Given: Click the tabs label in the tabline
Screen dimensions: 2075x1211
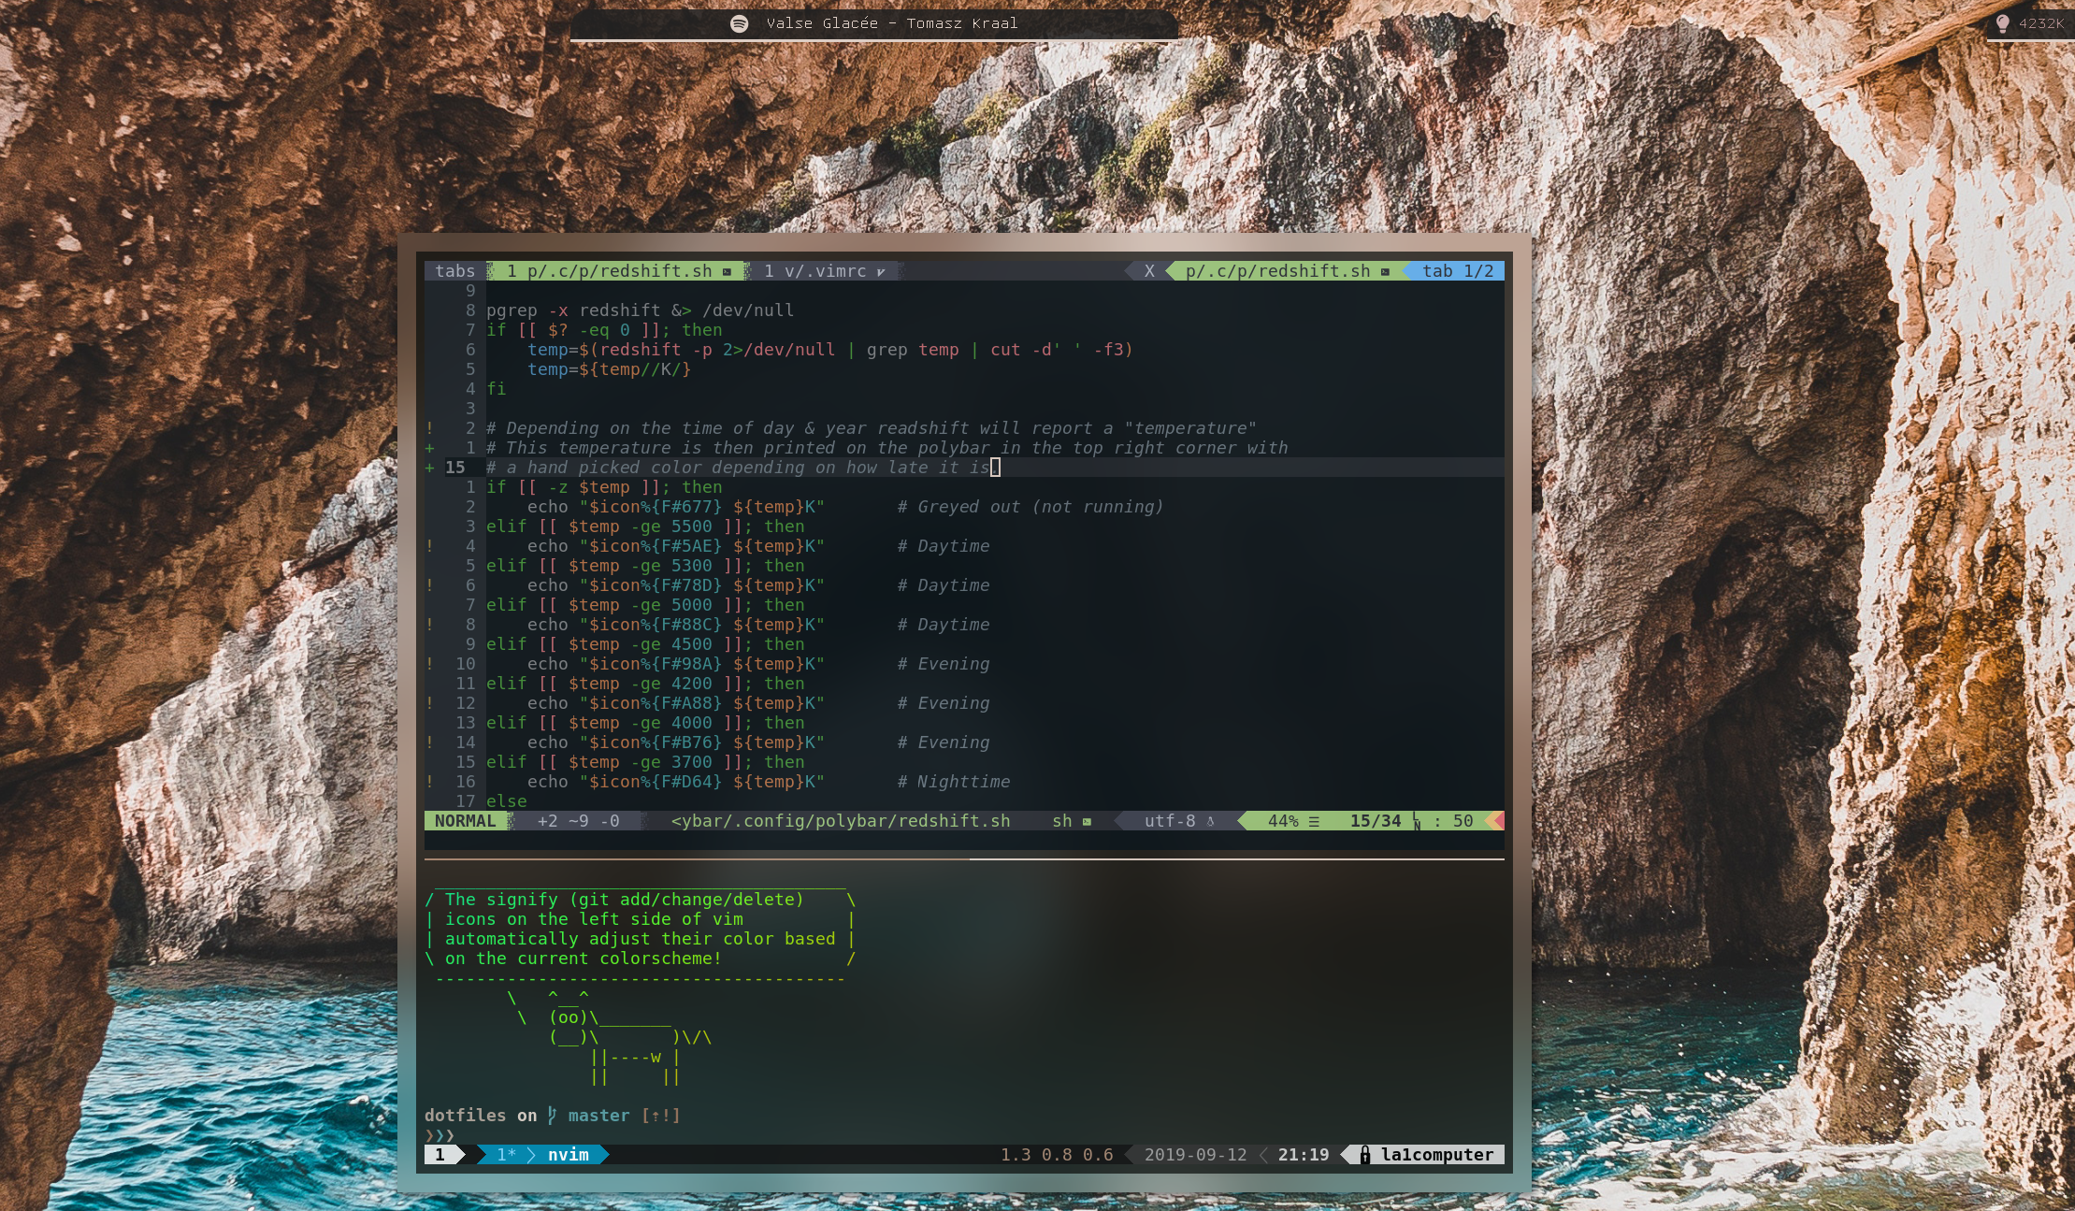Looking at the screenshot, I should tap(454, 271).
